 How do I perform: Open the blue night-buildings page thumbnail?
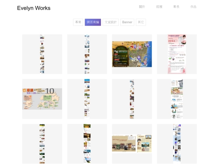pos(177,144)
